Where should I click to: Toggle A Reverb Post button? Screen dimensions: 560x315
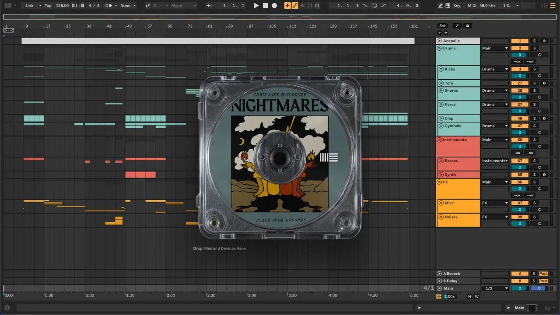(543, 274)
